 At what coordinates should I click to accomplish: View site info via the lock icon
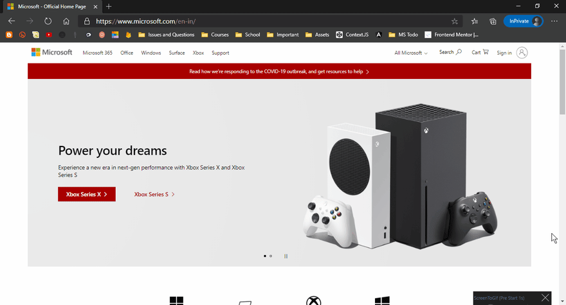87,21
